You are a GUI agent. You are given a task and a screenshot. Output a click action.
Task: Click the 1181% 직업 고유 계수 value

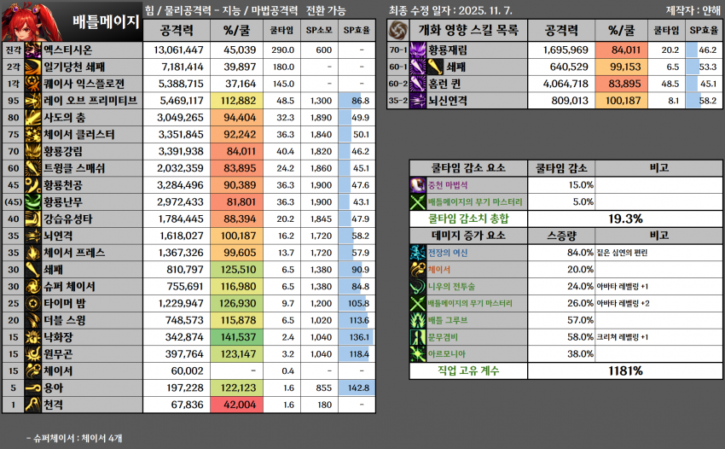tap(625, 370)
